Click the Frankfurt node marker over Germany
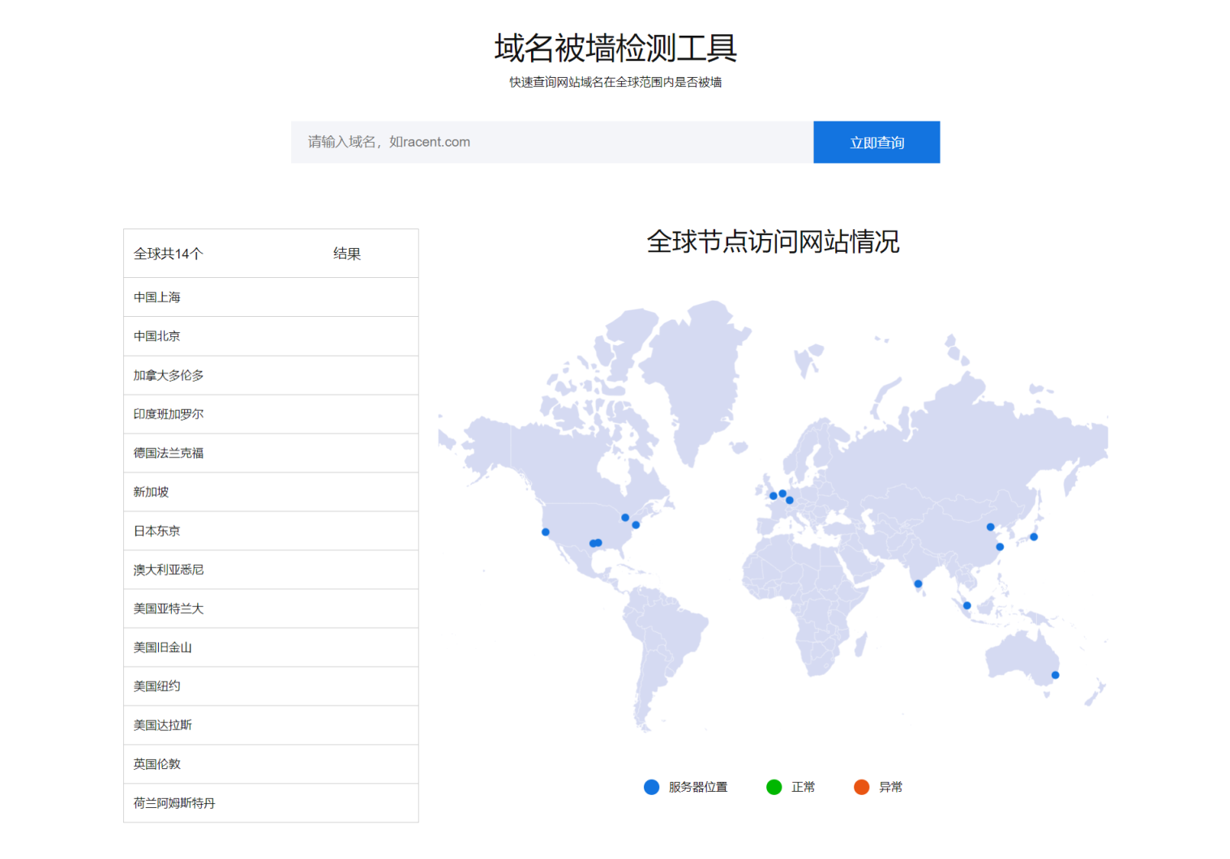The height and width of the screenshot is (859, 1230). (x=790, y=499)
